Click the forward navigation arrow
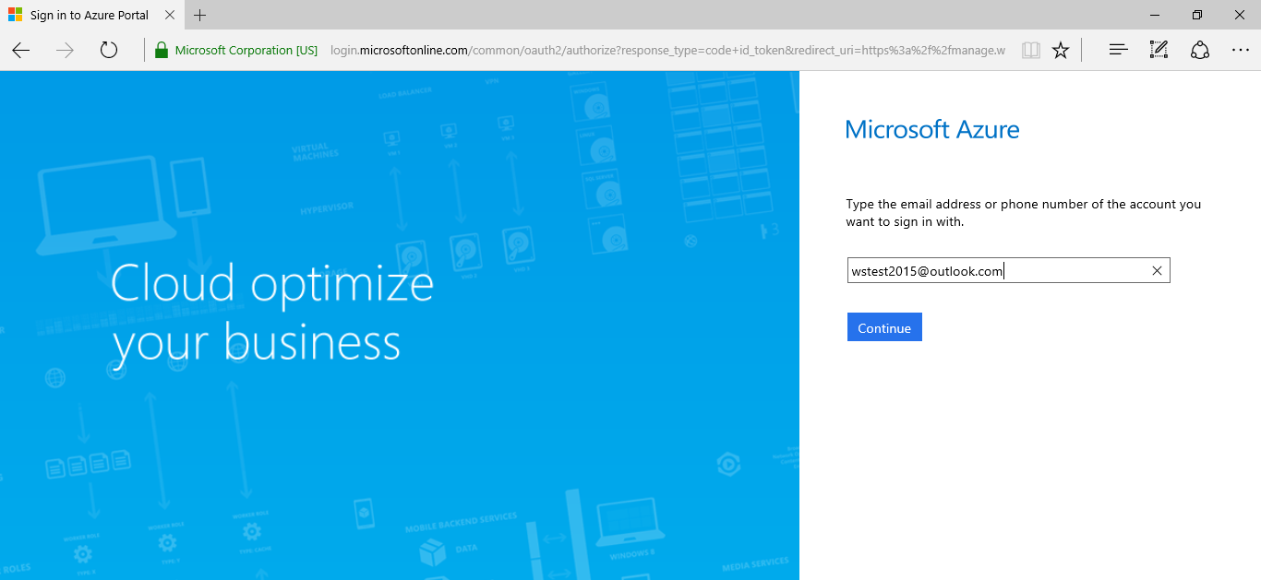The image size is (1261, 580). point(65,50)
